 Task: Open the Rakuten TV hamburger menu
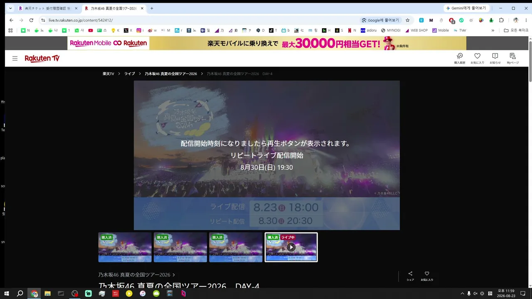[x=15, y=59]
